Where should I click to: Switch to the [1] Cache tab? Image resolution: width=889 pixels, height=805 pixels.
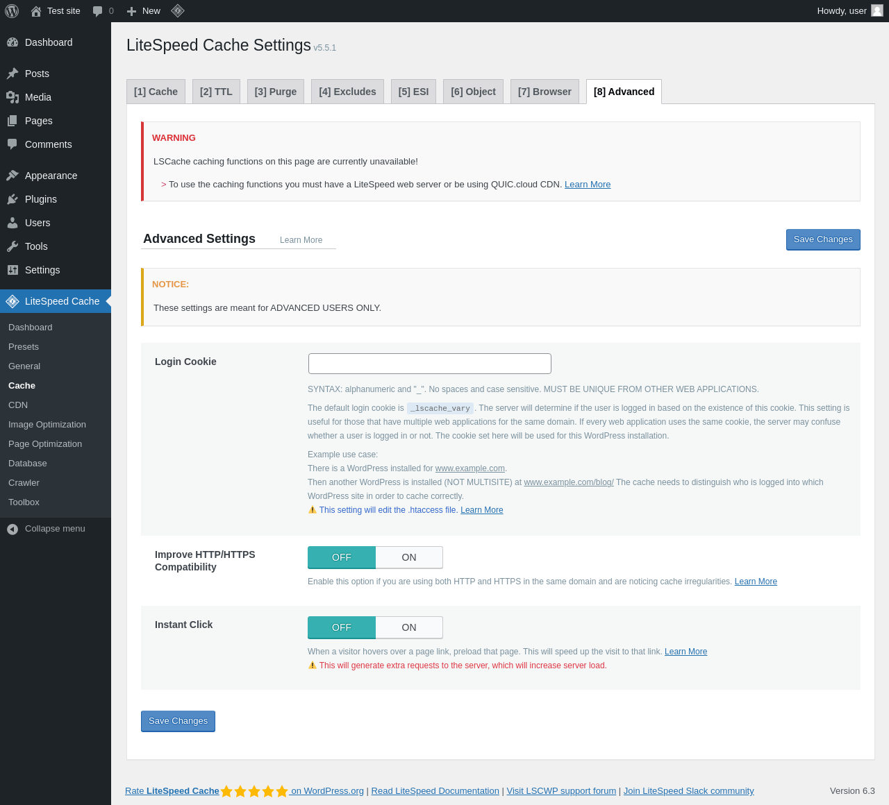pos(156,92)
